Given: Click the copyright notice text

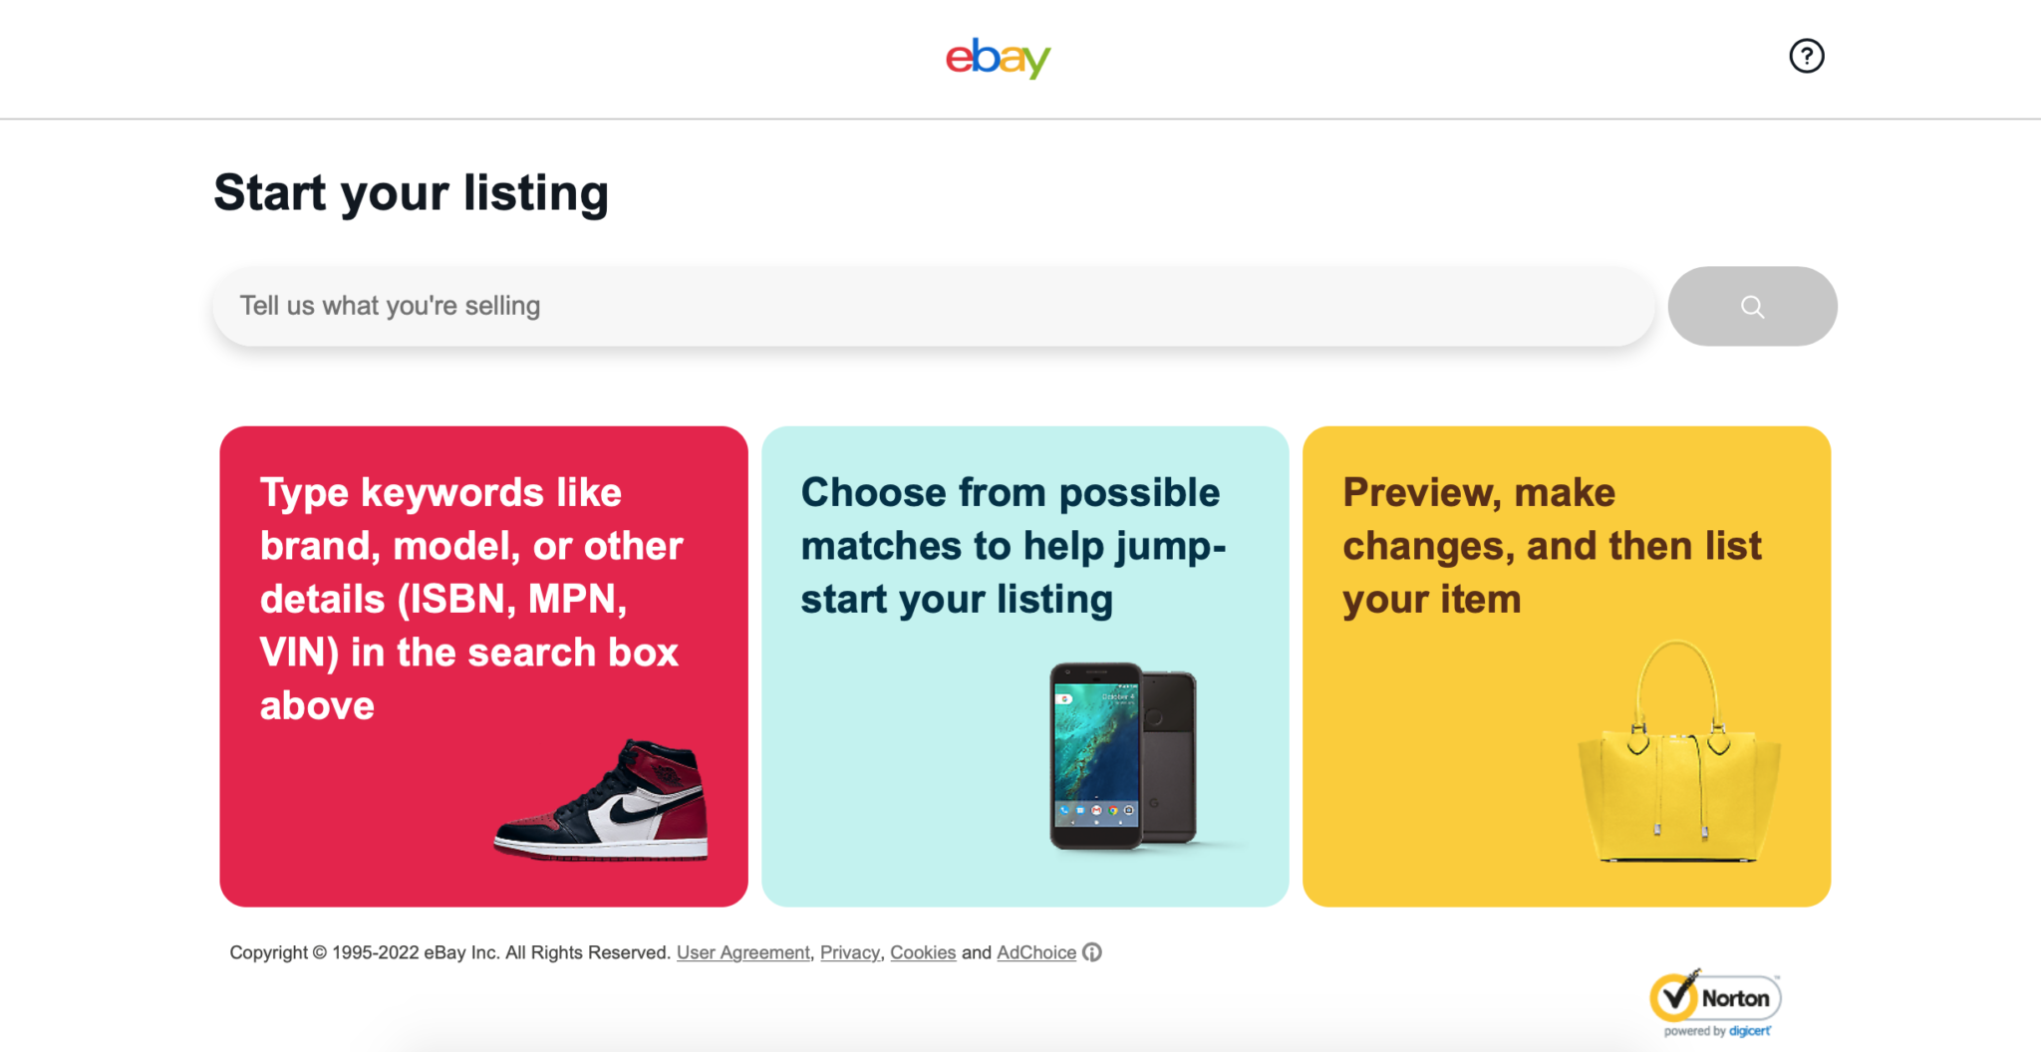Looking at the screenshot, I should (448, 952).
